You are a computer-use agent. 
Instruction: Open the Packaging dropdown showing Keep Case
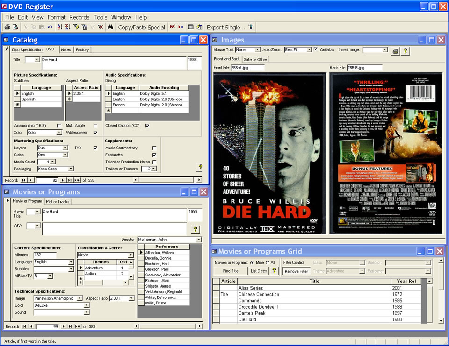click(x=71, y=169)
